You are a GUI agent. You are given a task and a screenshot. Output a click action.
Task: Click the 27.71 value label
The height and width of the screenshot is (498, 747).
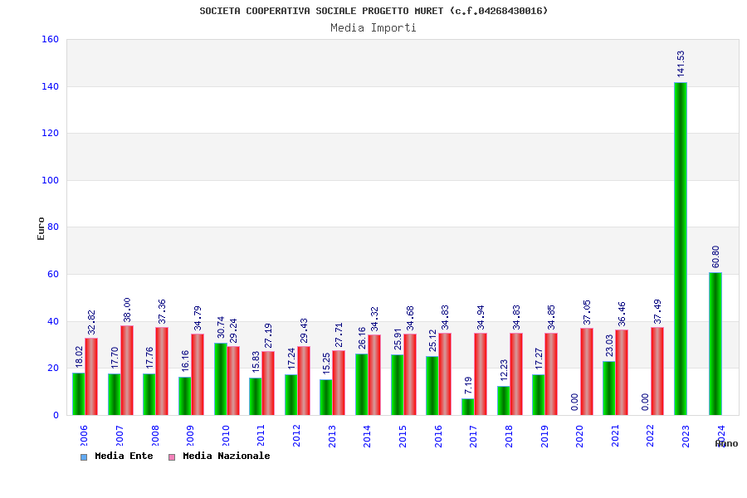[x=339, y=334]
